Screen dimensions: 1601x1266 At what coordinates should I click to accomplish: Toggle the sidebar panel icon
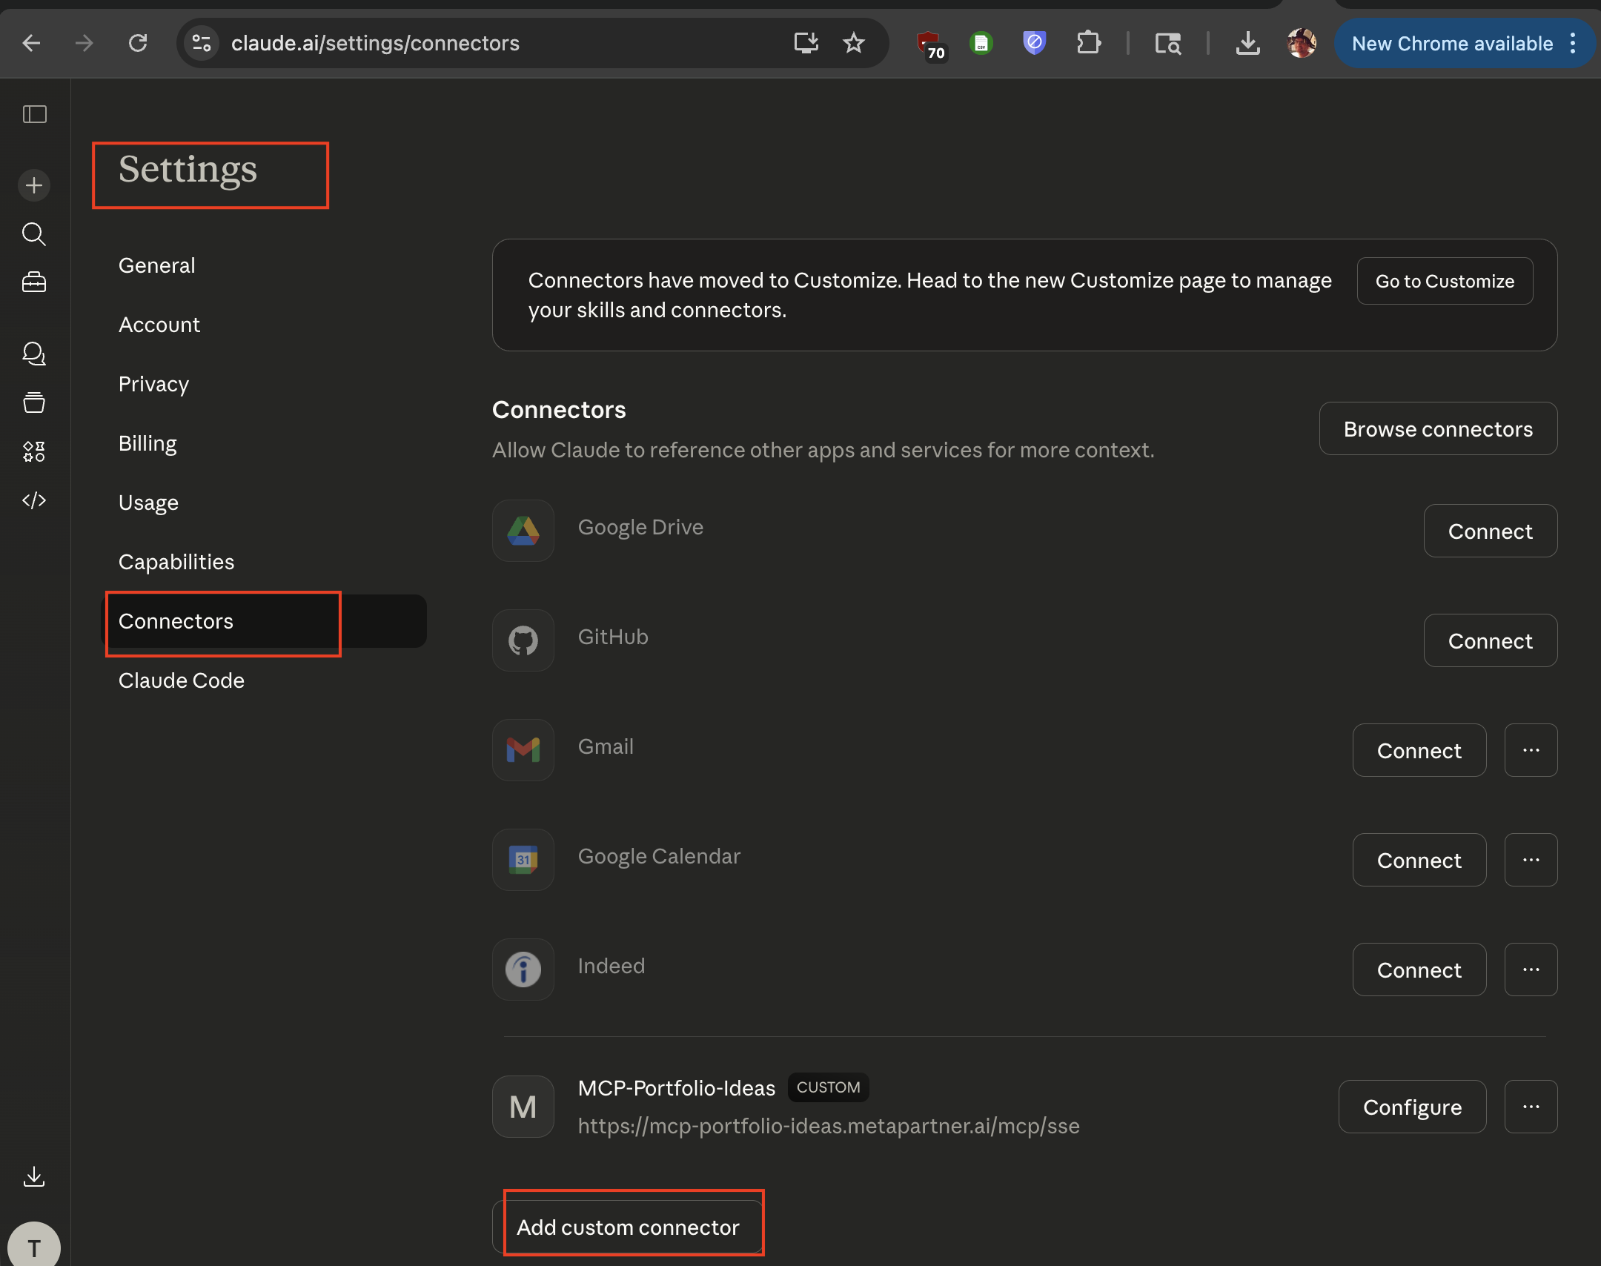34,114
